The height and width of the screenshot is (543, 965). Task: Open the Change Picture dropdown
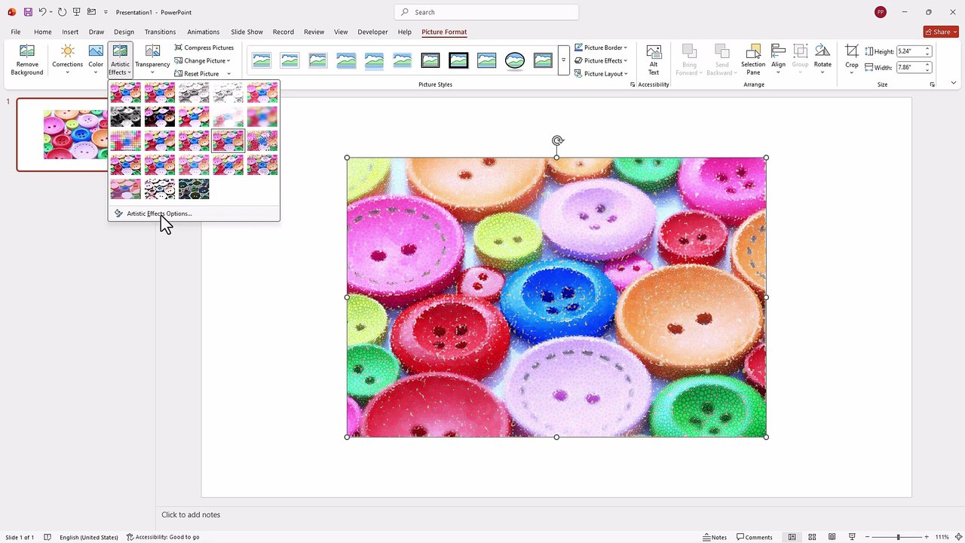pos(202,60)
